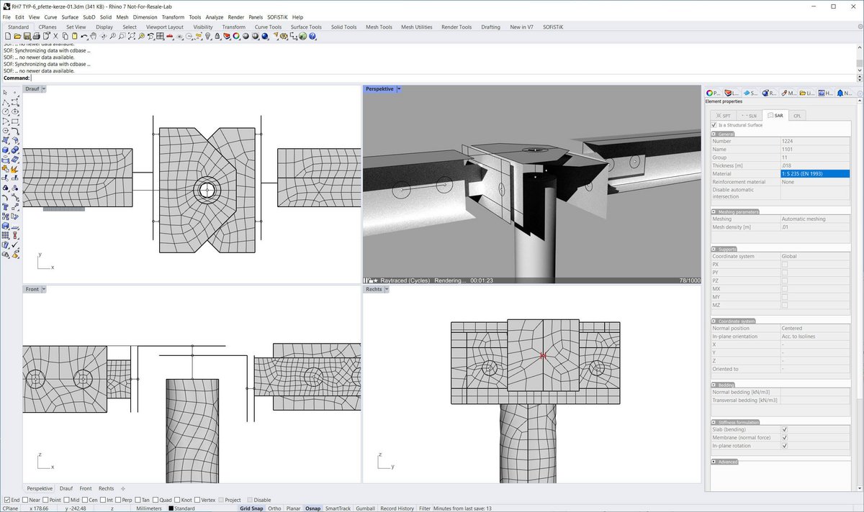Screen dimensions: 864x512
Task: Switch to the CPL tab
Action: pos(797,115)
